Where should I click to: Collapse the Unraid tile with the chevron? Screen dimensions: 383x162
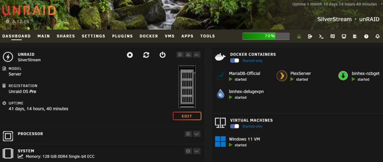[196, 55]
